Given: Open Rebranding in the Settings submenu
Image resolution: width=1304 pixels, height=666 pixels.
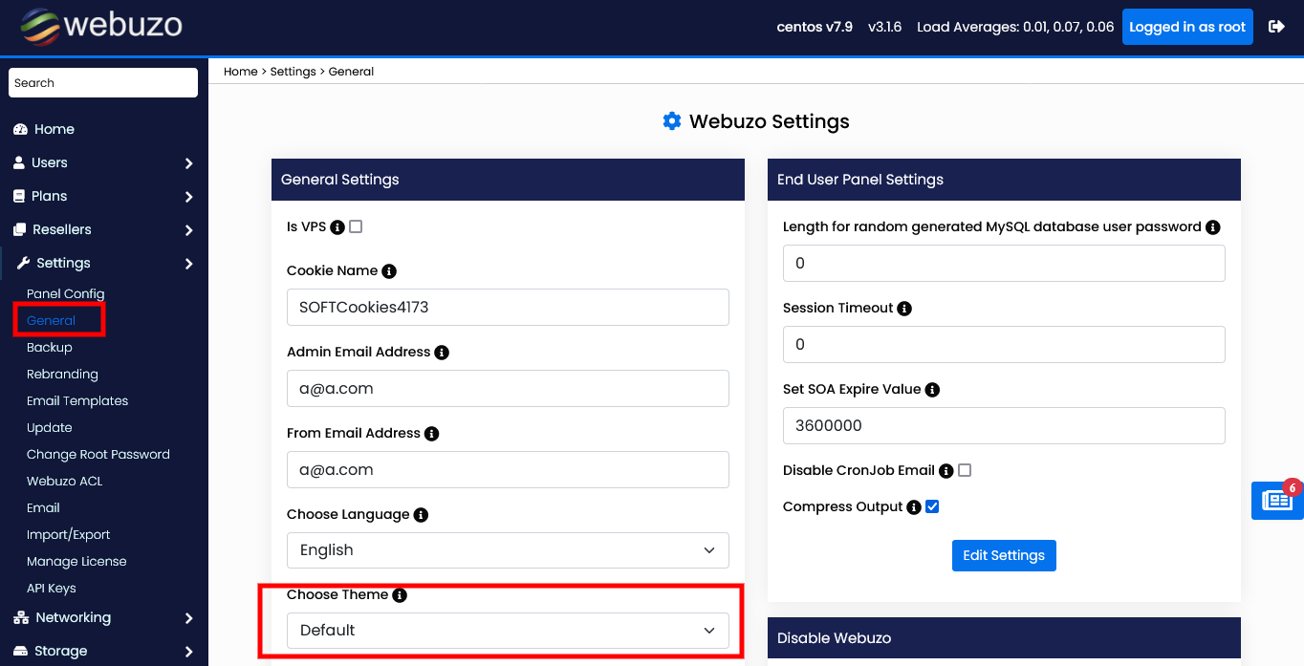Looking at the screenshot, I should pyautogui.click(x=62, y=375).
